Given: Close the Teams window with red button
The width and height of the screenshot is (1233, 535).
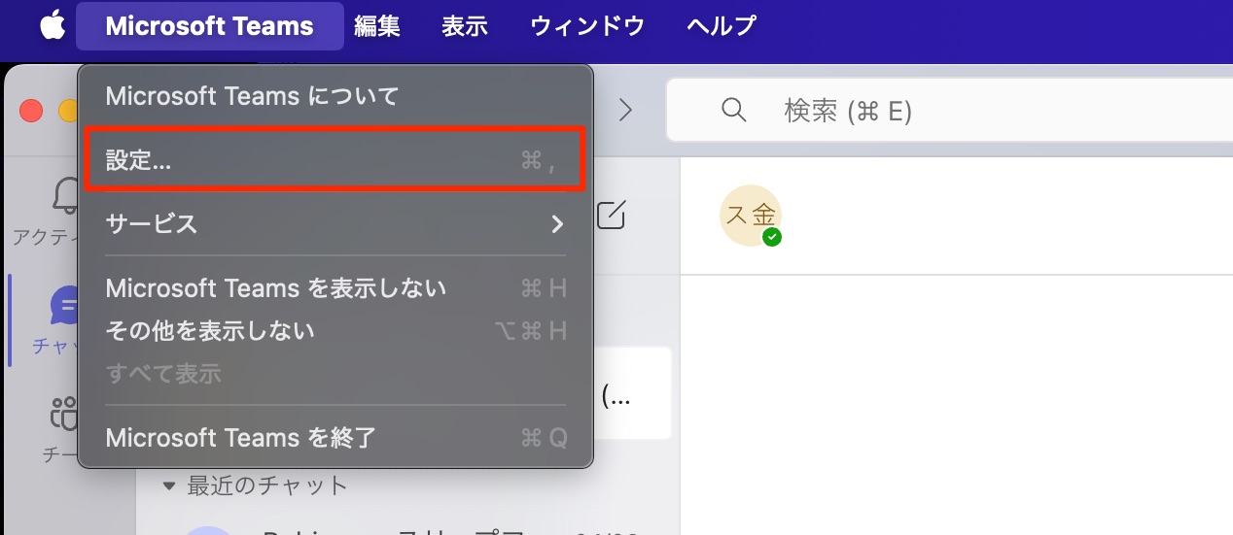Looking at the screenshot, I should coord(31,111).
